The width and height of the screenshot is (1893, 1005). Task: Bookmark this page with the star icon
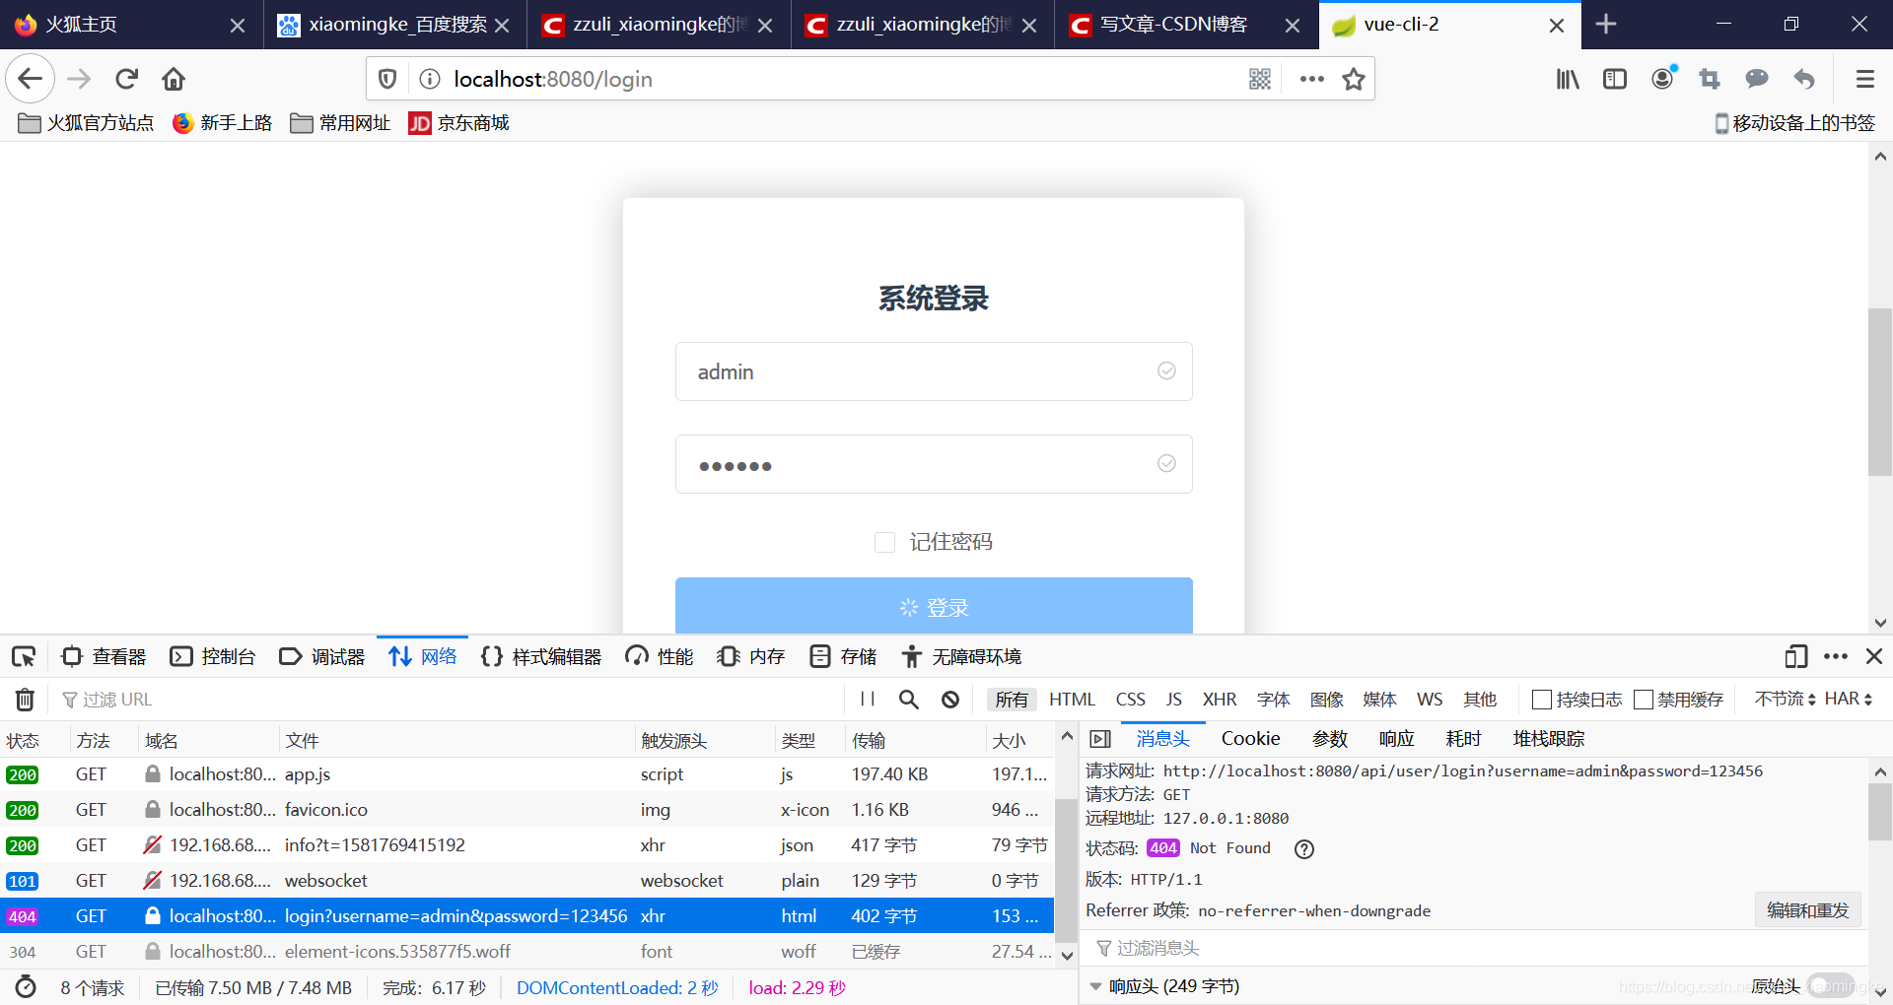click(1354, 79)
